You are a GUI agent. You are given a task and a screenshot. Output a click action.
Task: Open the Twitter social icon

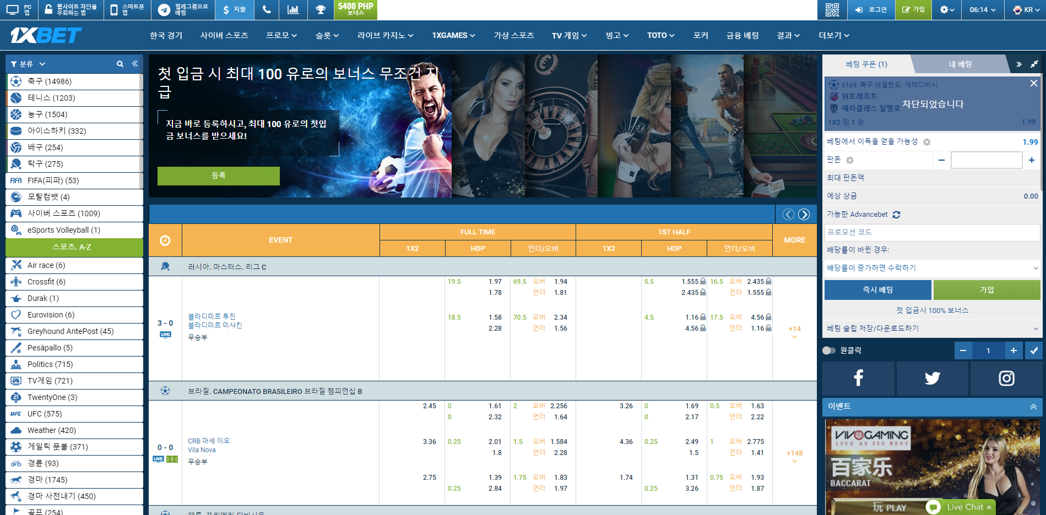pos(932,378)
